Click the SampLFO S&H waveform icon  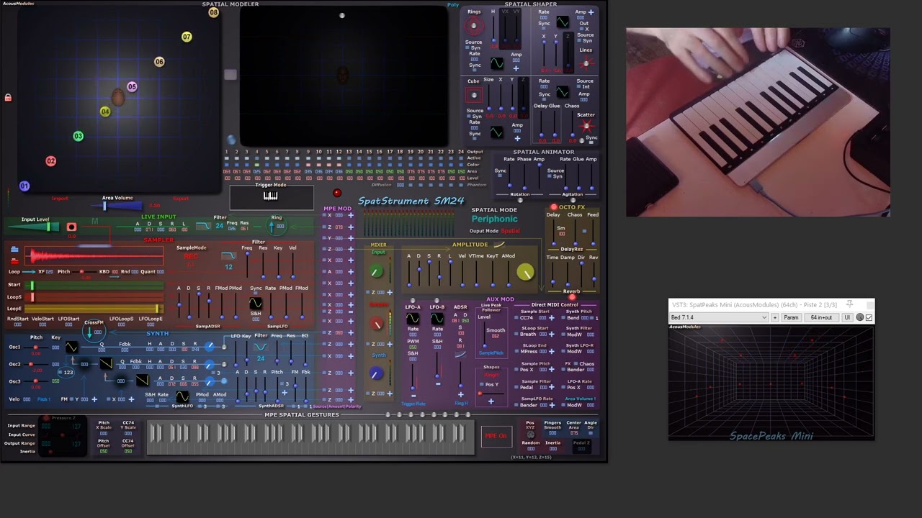click(256, 304)
